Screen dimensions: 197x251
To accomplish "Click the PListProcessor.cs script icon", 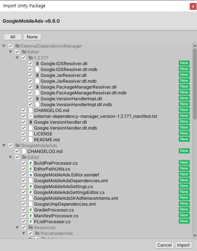I will click(x=31, y=222).
